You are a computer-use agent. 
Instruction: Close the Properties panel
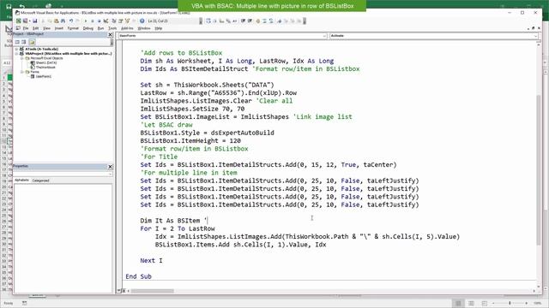pyautogui.click(x=111, y=167)
